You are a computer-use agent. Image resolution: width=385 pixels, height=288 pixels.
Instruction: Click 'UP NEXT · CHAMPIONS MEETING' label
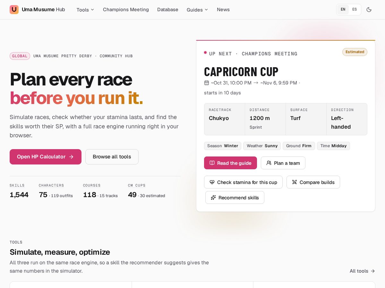(253, 54)
